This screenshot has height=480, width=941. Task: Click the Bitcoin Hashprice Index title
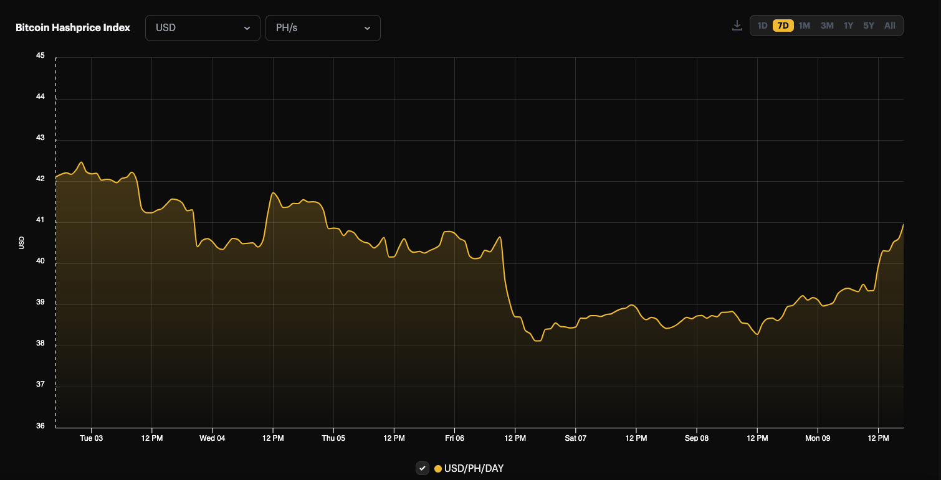(x=73, y=27)
